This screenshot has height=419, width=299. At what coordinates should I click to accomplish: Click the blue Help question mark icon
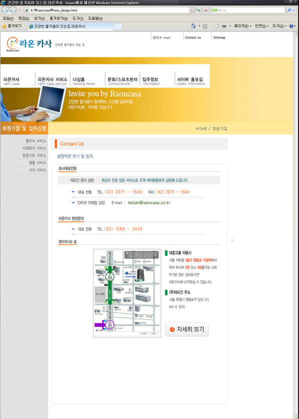(291, 26)
